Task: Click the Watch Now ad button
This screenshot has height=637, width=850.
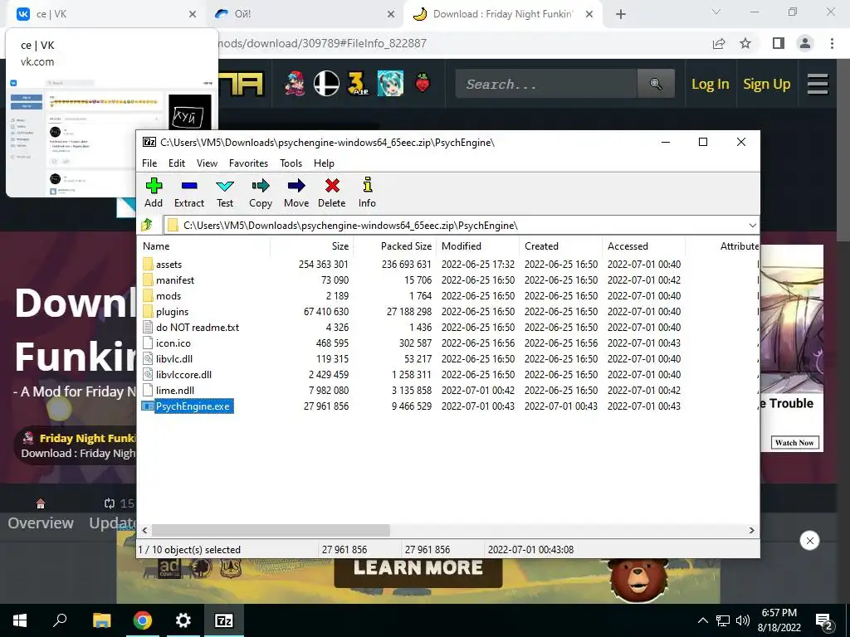Action: pyautogui.click(x=794, y=443)
